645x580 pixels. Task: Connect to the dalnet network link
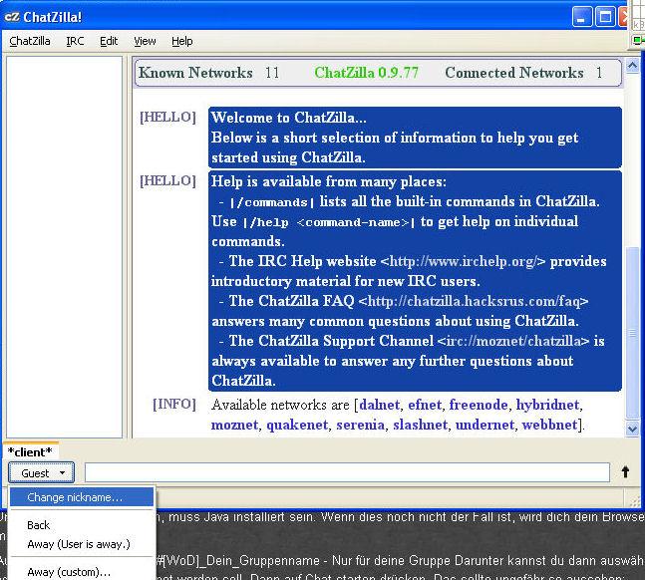[x=379, y=405]
